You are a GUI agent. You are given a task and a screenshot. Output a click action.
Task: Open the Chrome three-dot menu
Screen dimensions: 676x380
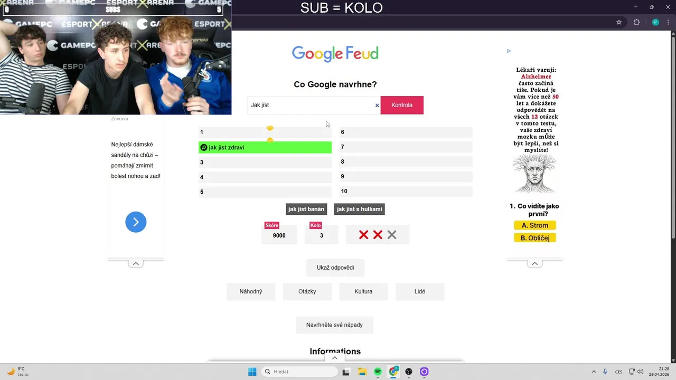(668, 22)
